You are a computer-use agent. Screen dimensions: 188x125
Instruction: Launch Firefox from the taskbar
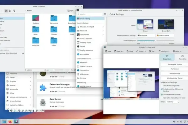click(x=10, y=122)
